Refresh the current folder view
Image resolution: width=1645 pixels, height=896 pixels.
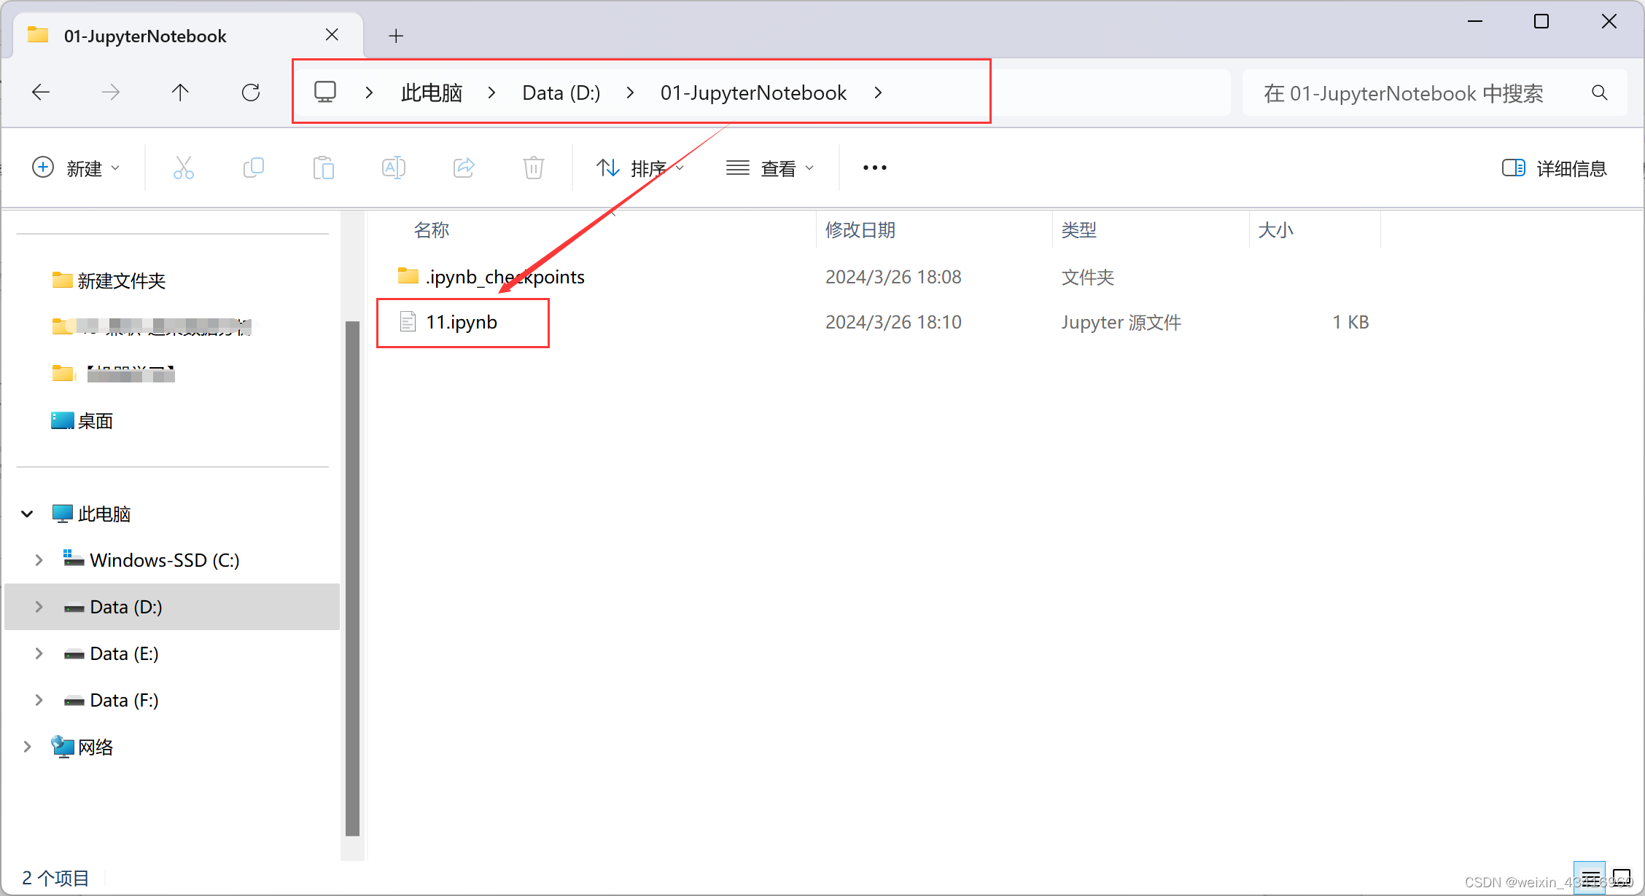[x=251, y=93]
